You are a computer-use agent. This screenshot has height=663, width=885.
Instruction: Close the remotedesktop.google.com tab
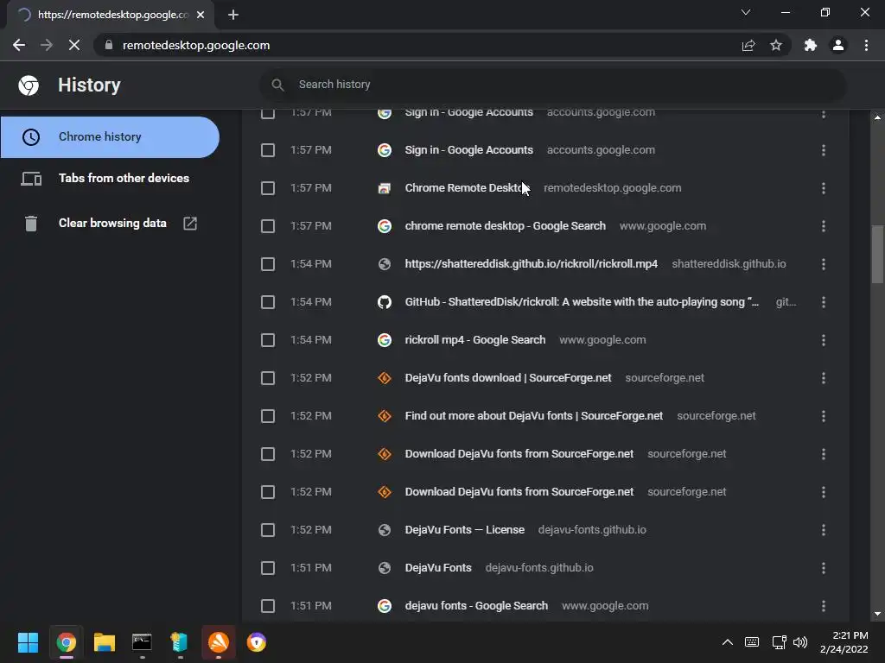(x=201, y=15)
